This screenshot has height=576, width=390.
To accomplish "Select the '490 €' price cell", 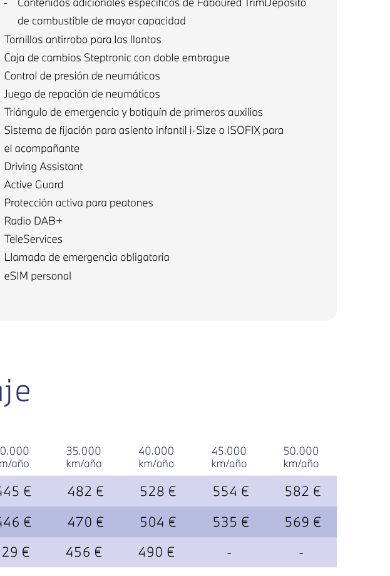I will pos(157,552).
